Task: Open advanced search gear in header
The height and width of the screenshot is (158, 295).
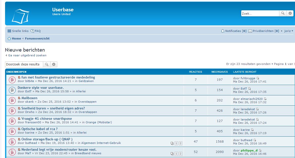Action: [x=290, y=13]
